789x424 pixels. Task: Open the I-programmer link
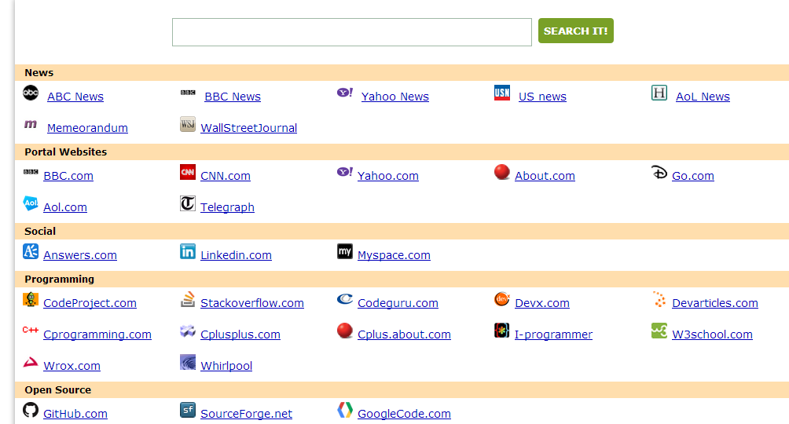[x=553, y=334]
